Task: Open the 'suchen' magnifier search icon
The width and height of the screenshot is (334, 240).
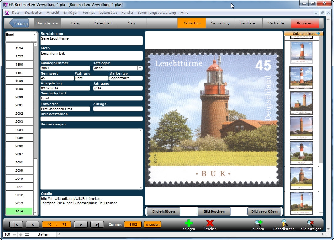Action: [x=258, y=223]
